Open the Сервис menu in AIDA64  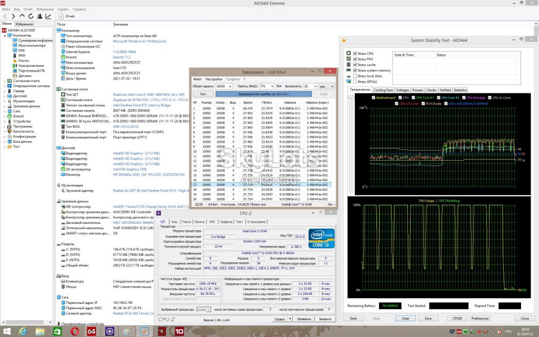pos(63,9)
